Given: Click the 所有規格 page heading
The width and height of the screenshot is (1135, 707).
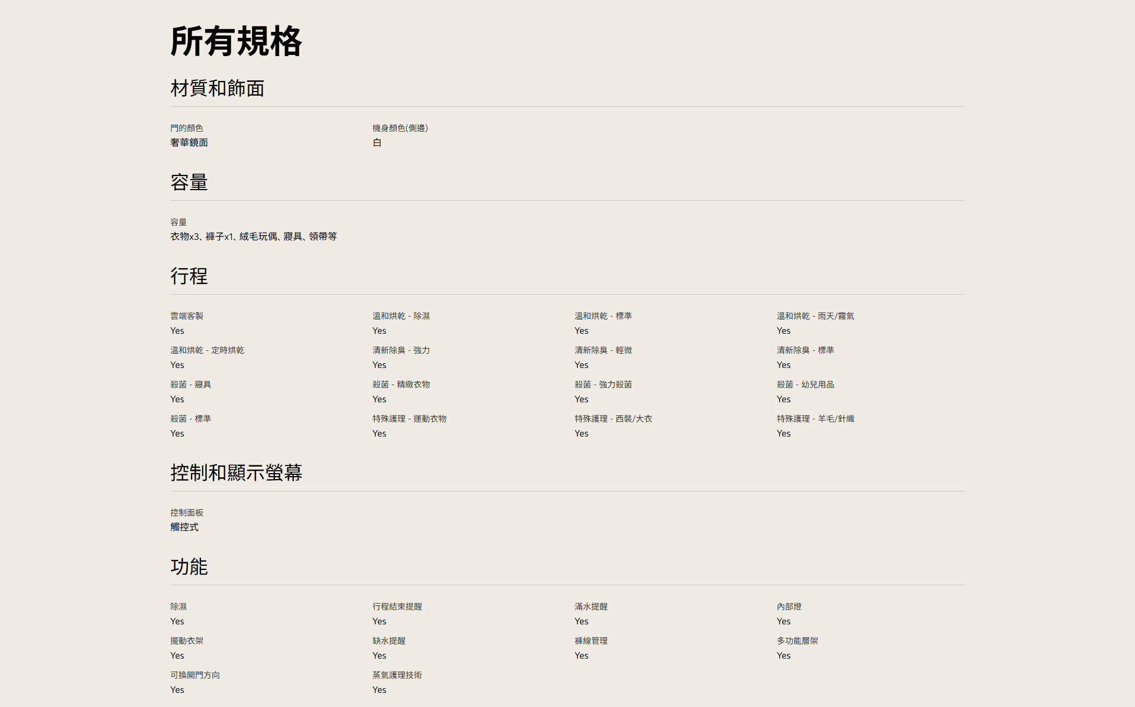Looking at the screenshot, I should 236,41.
